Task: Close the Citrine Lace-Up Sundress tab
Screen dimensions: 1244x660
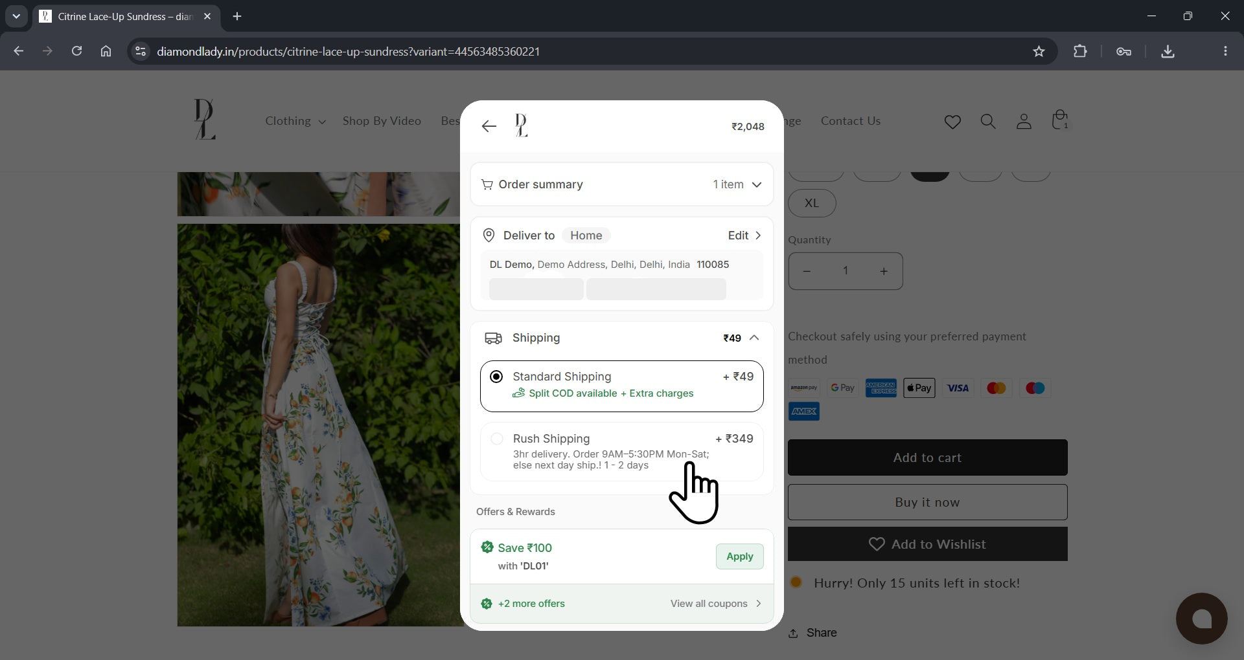Action: [x=207, y=16]
